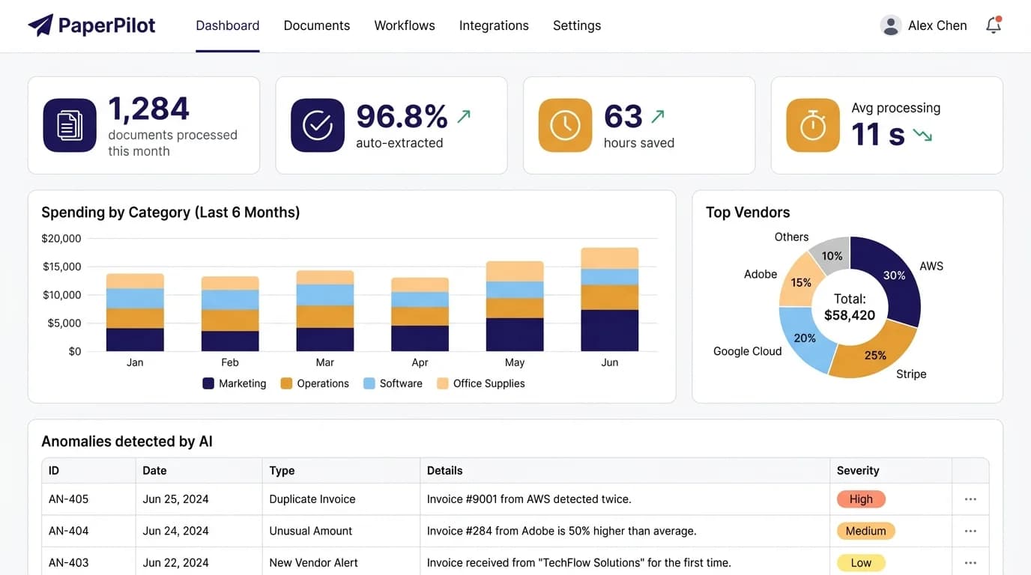Screen dimensions: 1031x575
Task: Click the Low severity badge
Action: pyautogui.click(x=861, y=563)
